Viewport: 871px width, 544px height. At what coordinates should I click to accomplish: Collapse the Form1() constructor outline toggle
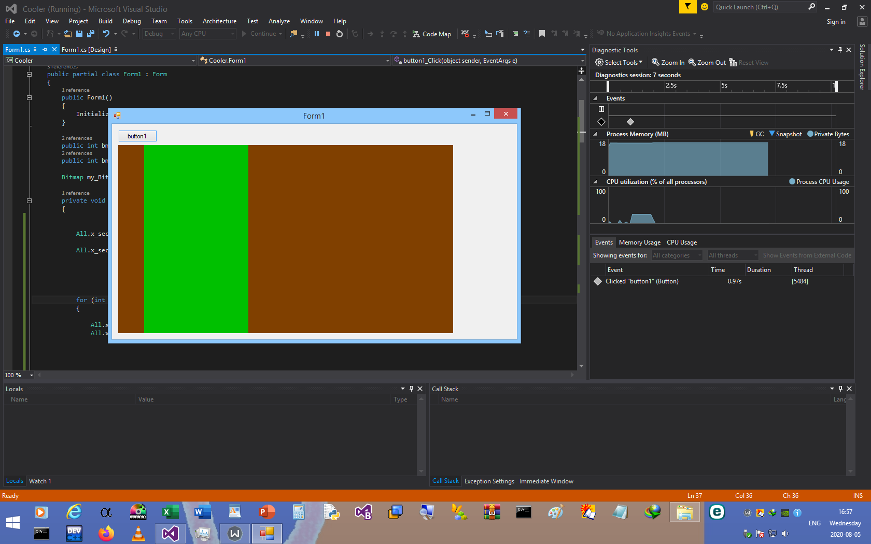click(30, 97)
